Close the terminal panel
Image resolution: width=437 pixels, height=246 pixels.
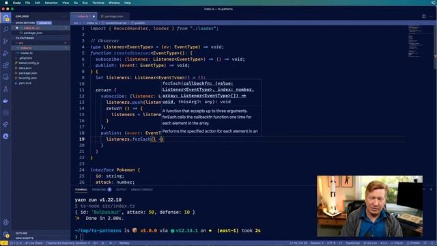click(431, 189)
